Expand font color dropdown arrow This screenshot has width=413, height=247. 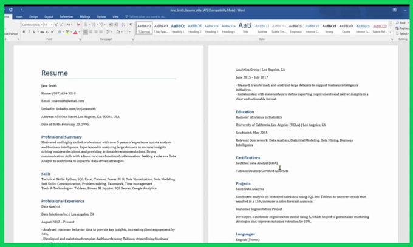(80, 32)
